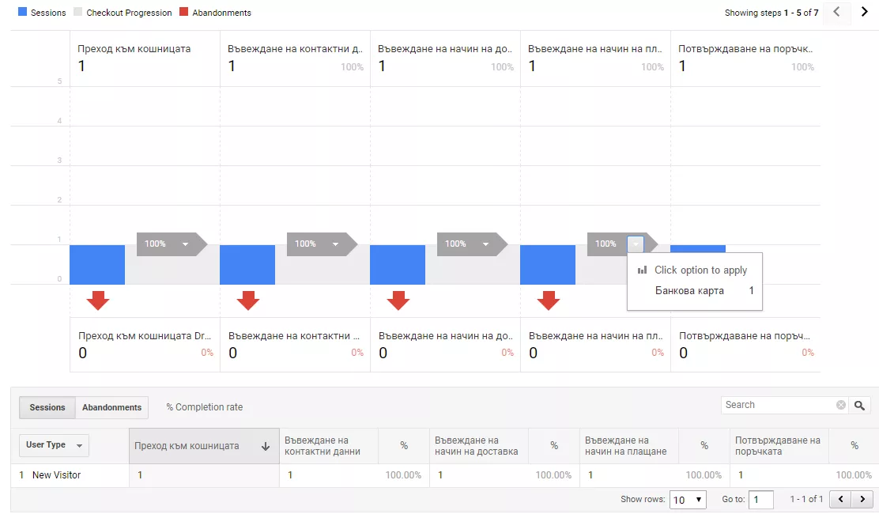Click Преход към кошницата blue sessions bar
Screen dimensions: 879x514
97,265
